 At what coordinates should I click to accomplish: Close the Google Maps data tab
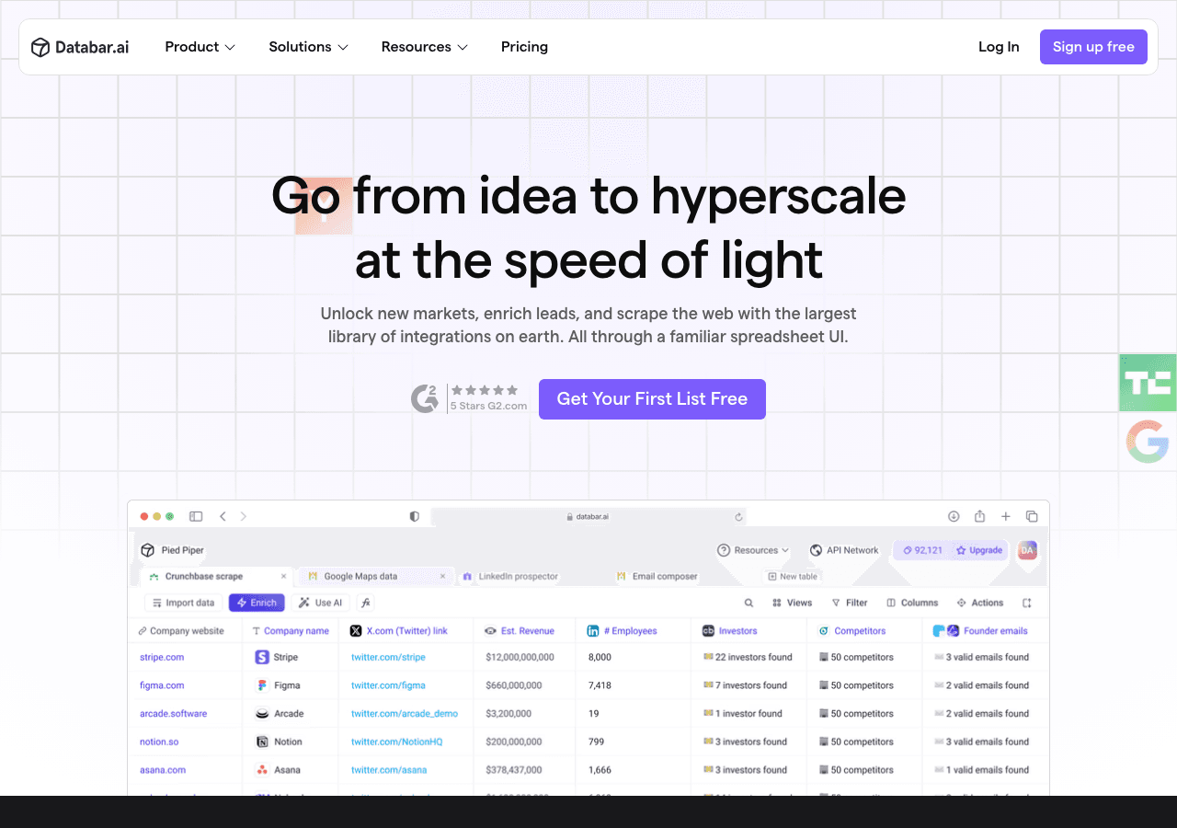coord(442,577)
